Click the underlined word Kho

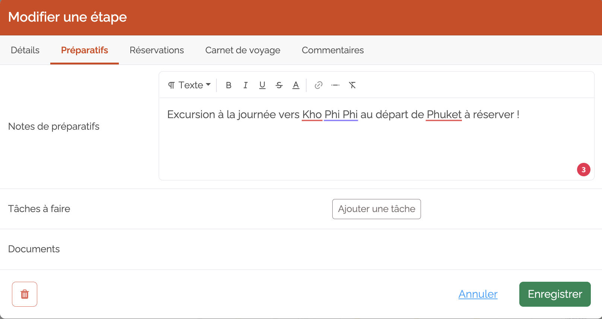pos(312,115)
